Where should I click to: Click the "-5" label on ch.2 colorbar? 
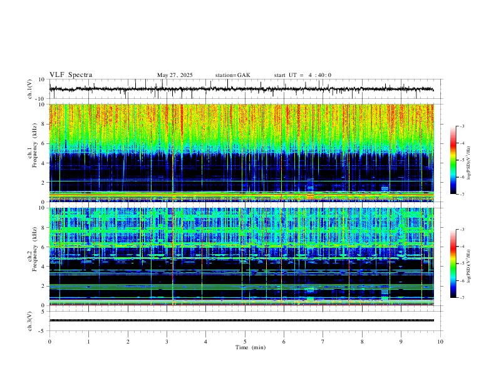(x=462, y=263)
